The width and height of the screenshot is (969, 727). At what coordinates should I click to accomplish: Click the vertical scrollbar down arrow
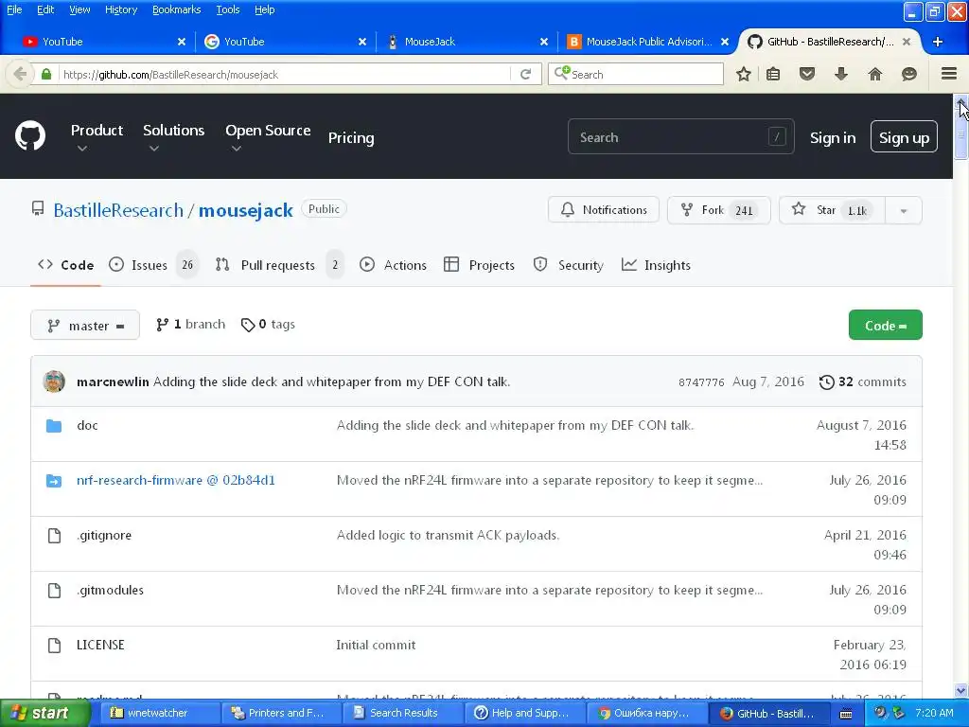point(960,690)
